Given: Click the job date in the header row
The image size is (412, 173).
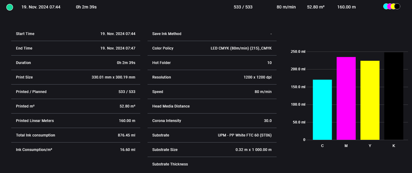Looking at the screenshot, I should click(41, 7).
